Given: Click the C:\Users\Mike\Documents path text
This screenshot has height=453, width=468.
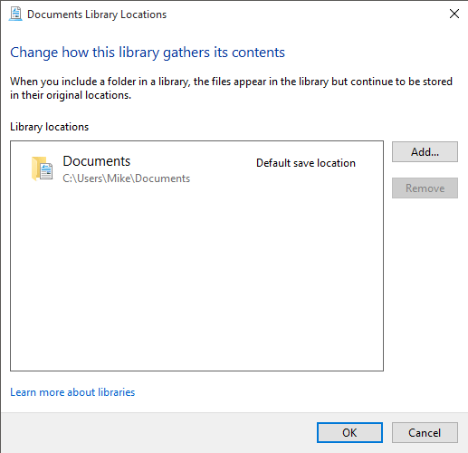Looking at the screenshot, I should [127, 178].
